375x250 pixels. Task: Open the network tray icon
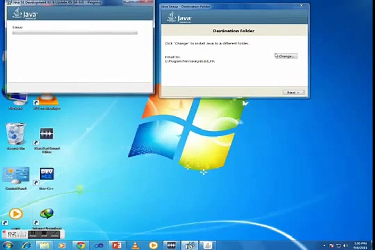coord(339,246)
